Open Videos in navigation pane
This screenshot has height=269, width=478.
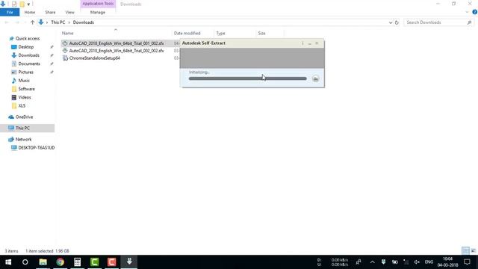coord(25,97)
